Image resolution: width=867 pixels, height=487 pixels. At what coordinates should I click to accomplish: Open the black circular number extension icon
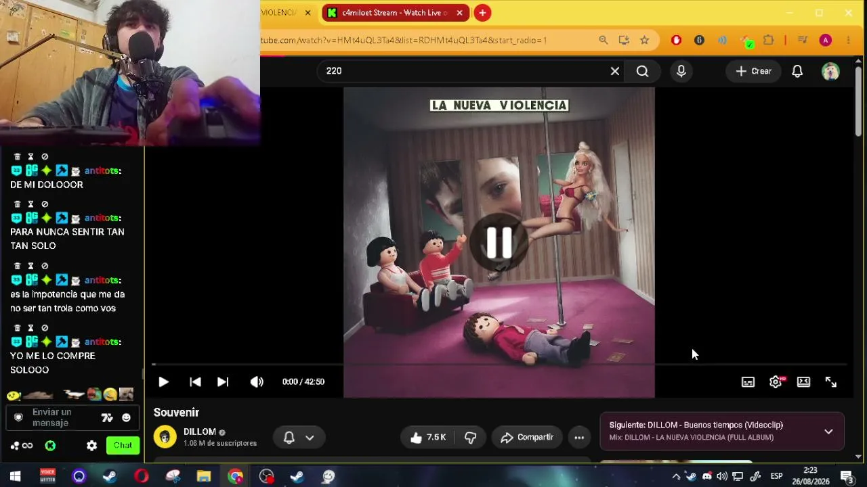point(699,41)
